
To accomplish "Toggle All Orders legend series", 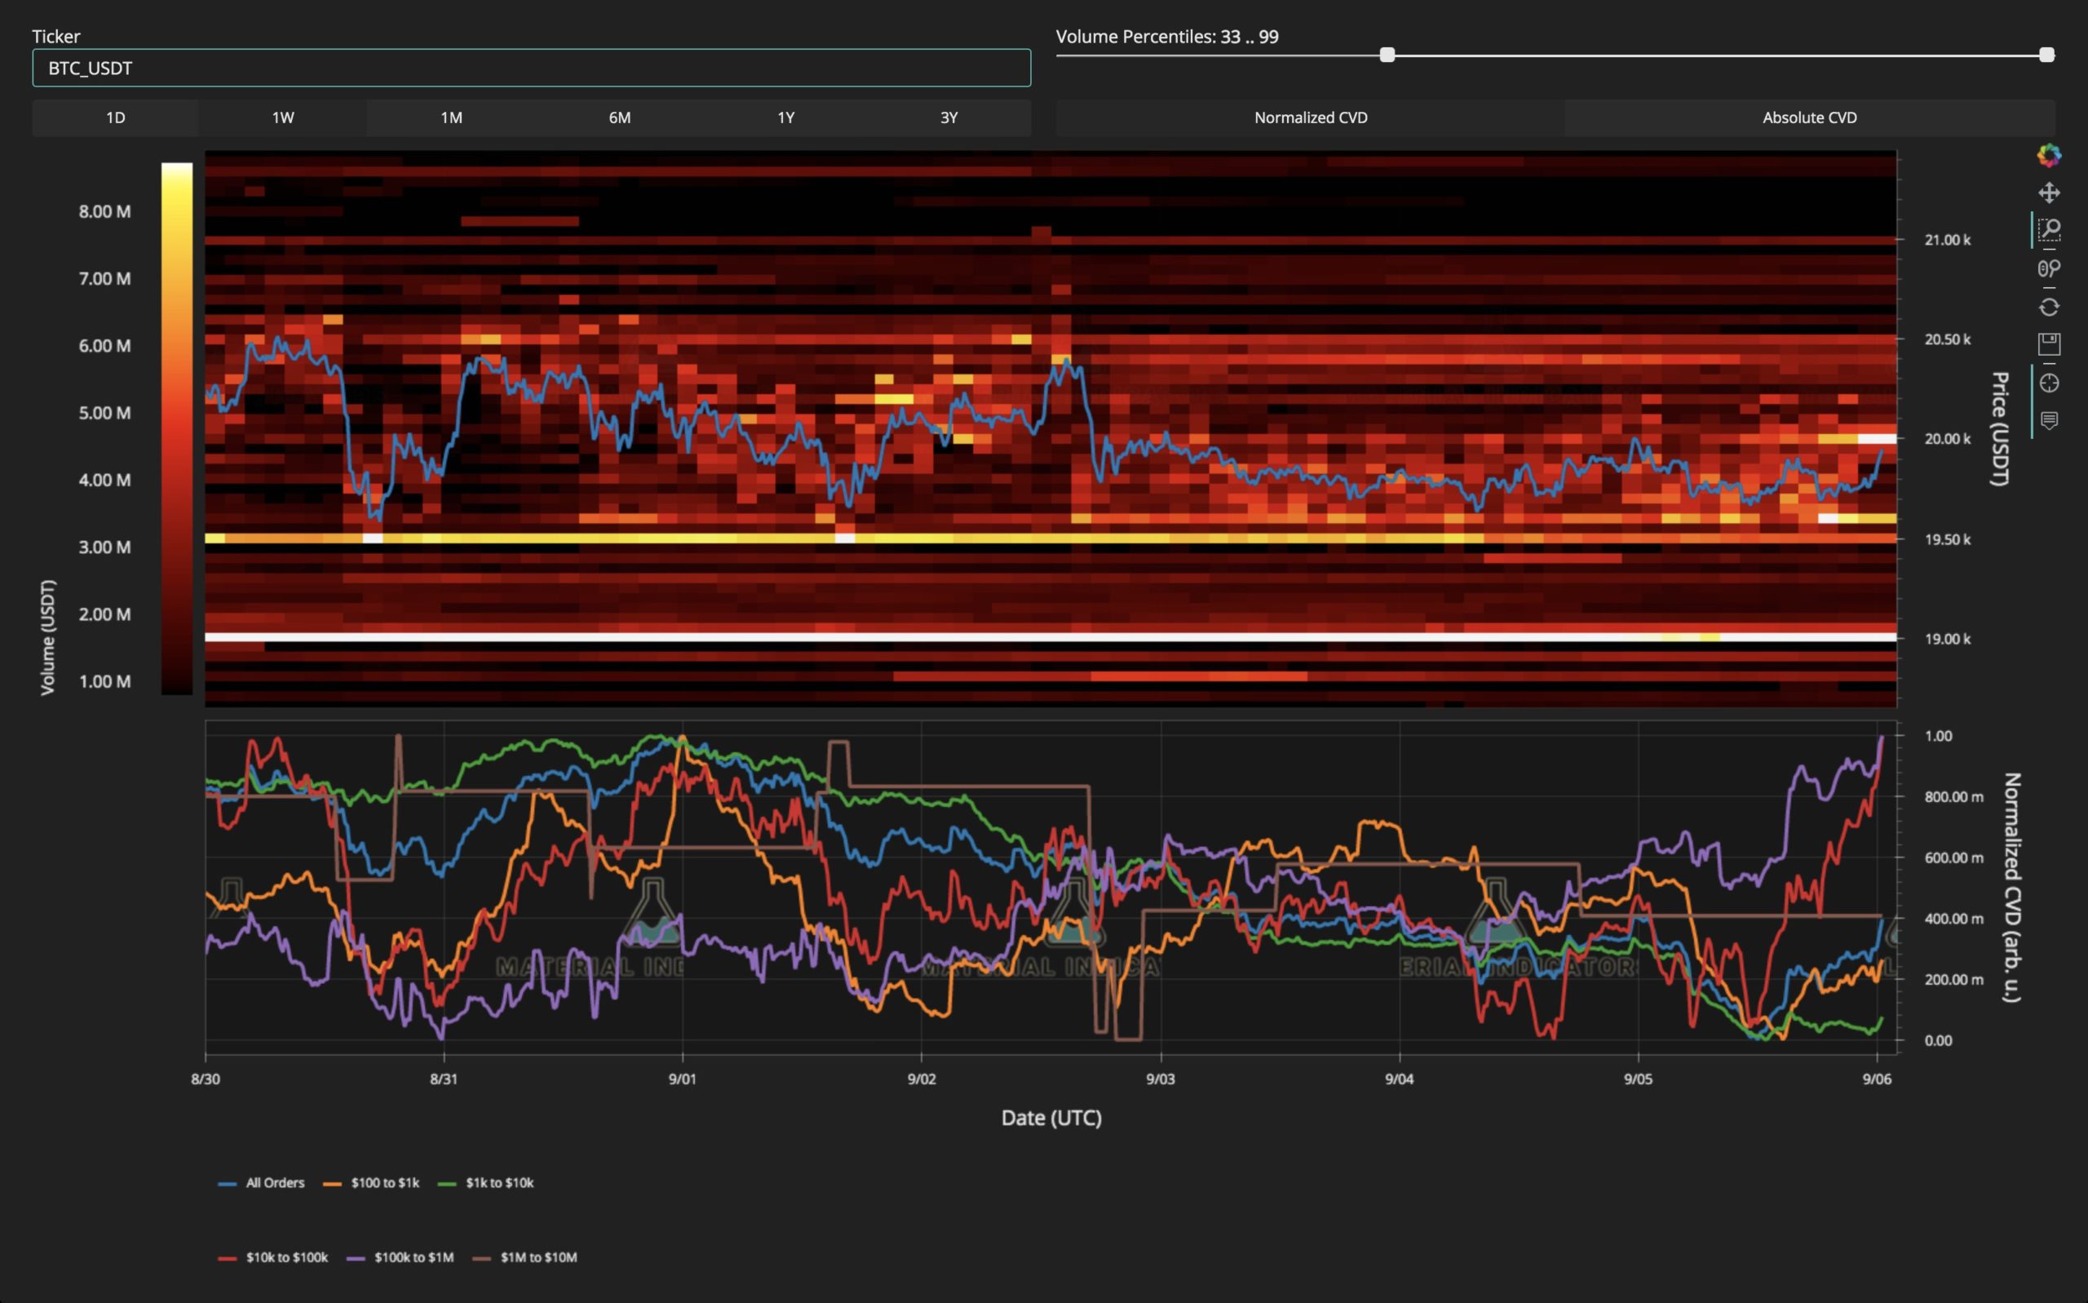I will 262,1182.
